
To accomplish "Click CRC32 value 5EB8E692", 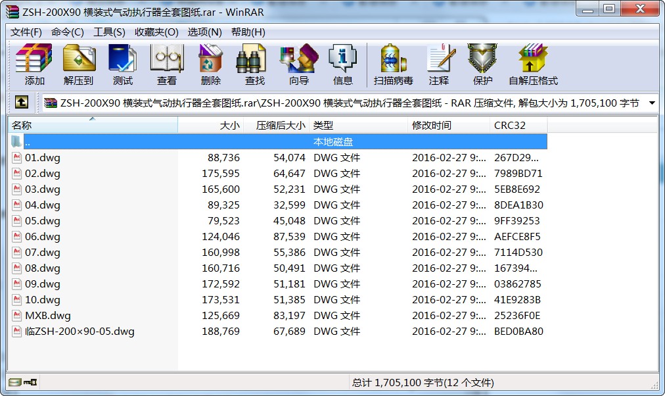I will coord(517,189).
